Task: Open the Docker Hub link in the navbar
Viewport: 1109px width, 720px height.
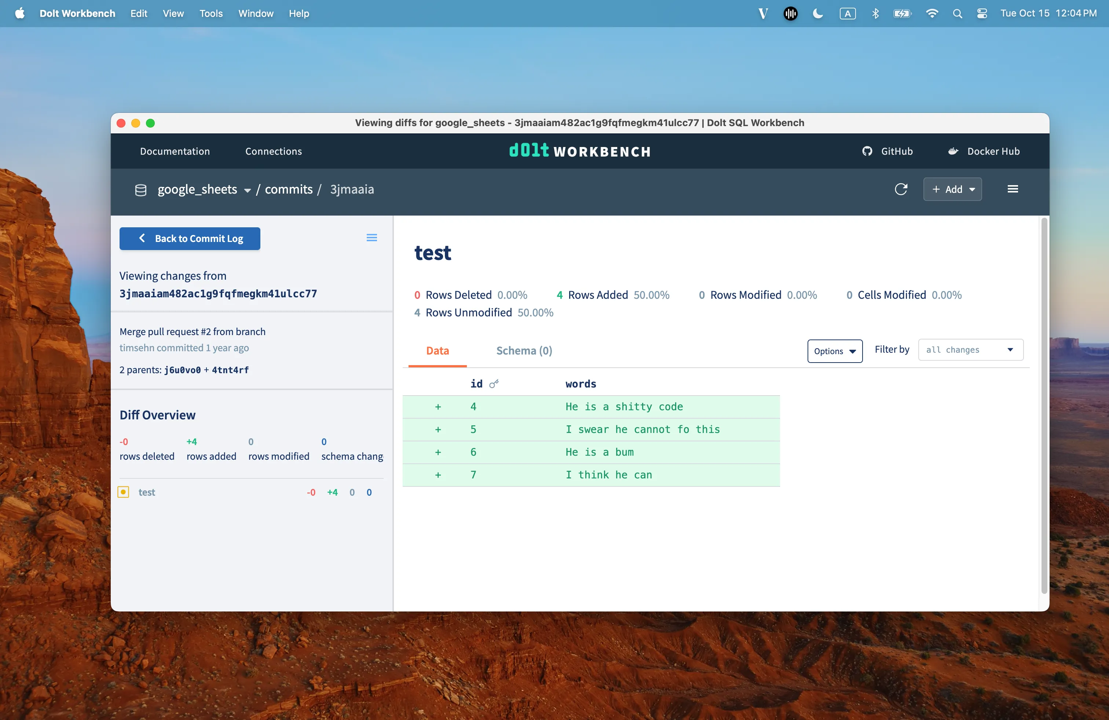Action: (984, 151)
